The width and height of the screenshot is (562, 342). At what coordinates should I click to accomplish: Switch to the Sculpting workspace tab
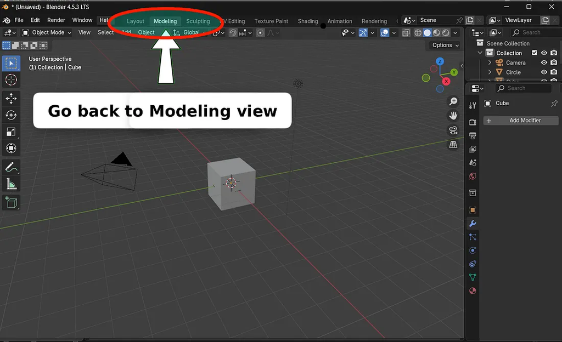point(198,21)
